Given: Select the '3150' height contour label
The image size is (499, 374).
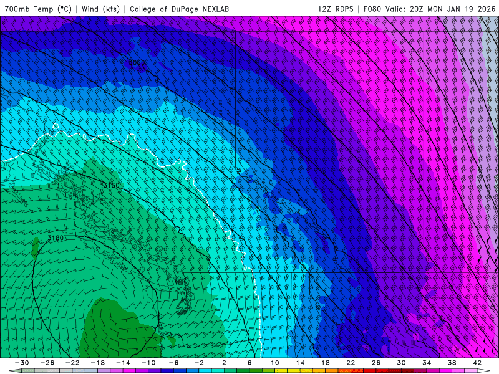Looking at the screenshot, I should point(112,185).
